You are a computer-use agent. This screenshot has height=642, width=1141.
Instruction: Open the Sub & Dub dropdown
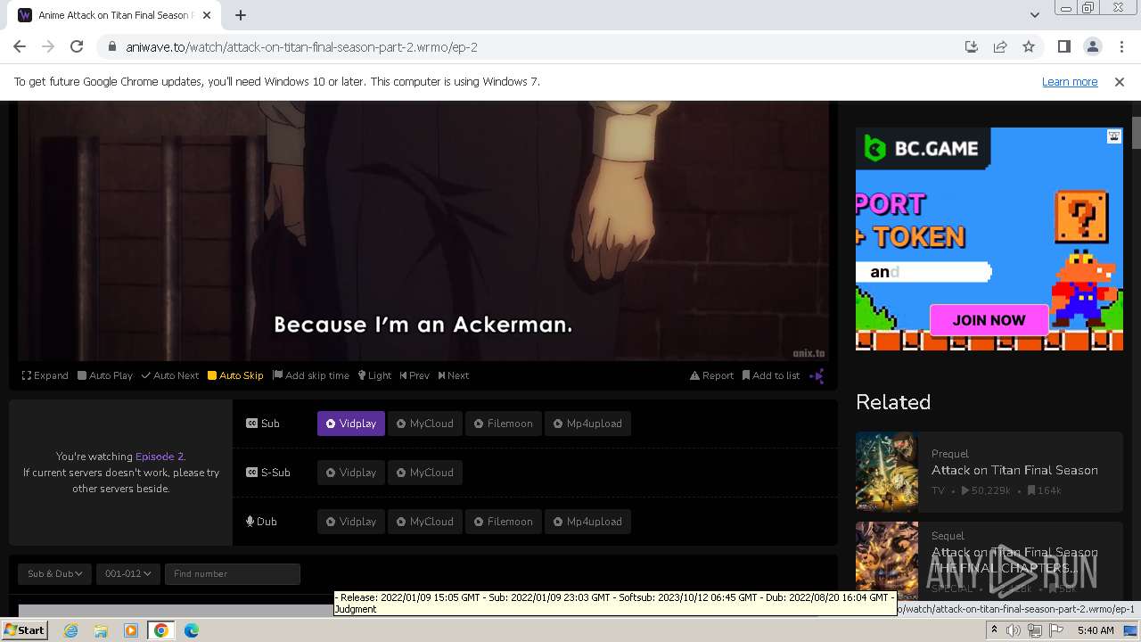[x=54, y=573]
